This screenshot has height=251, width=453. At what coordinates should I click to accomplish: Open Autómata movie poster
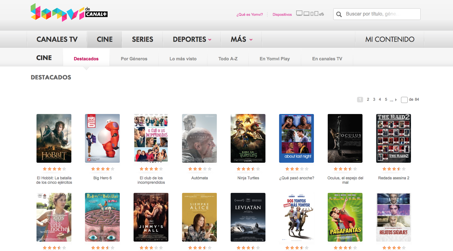[x=199, y=138]
